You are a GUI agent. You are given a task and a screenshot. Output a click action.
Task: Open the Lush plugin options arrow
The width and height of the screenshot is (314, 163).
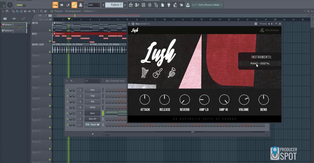coord(129,24)
